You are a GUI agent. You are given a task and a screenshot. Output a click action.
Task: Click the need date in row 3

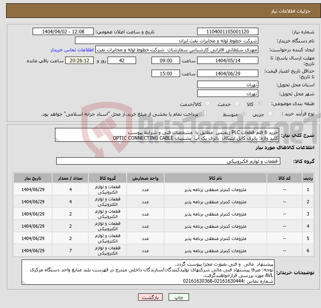click(x=33, y=214)
